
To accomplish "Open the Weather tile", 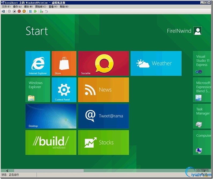I will pyautogui.click(x=156, y=63).
